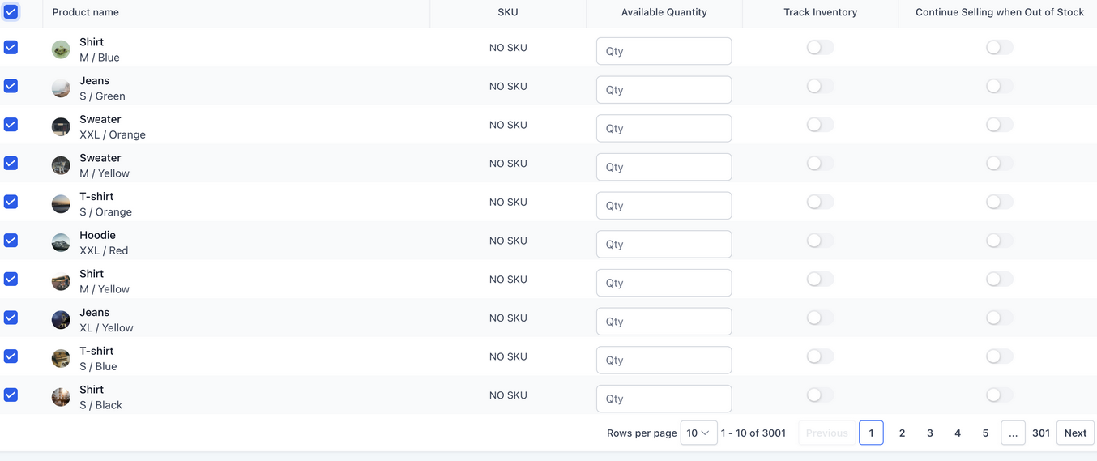
Task: Click the Product name column header
Action: tap(85, 12)
